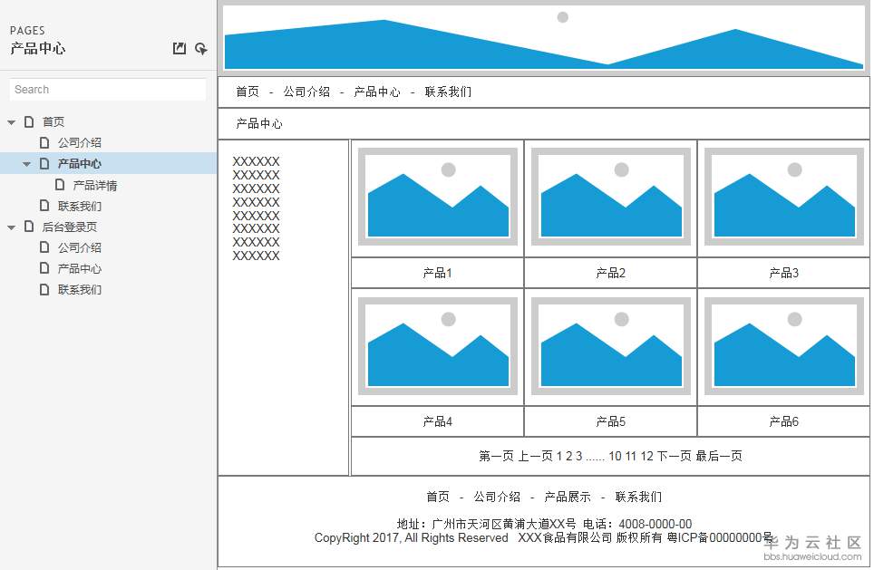The height and width of the screenshot is (570, 874).
Task: Click the 产品中心 section heading
Action: (259, 123)
